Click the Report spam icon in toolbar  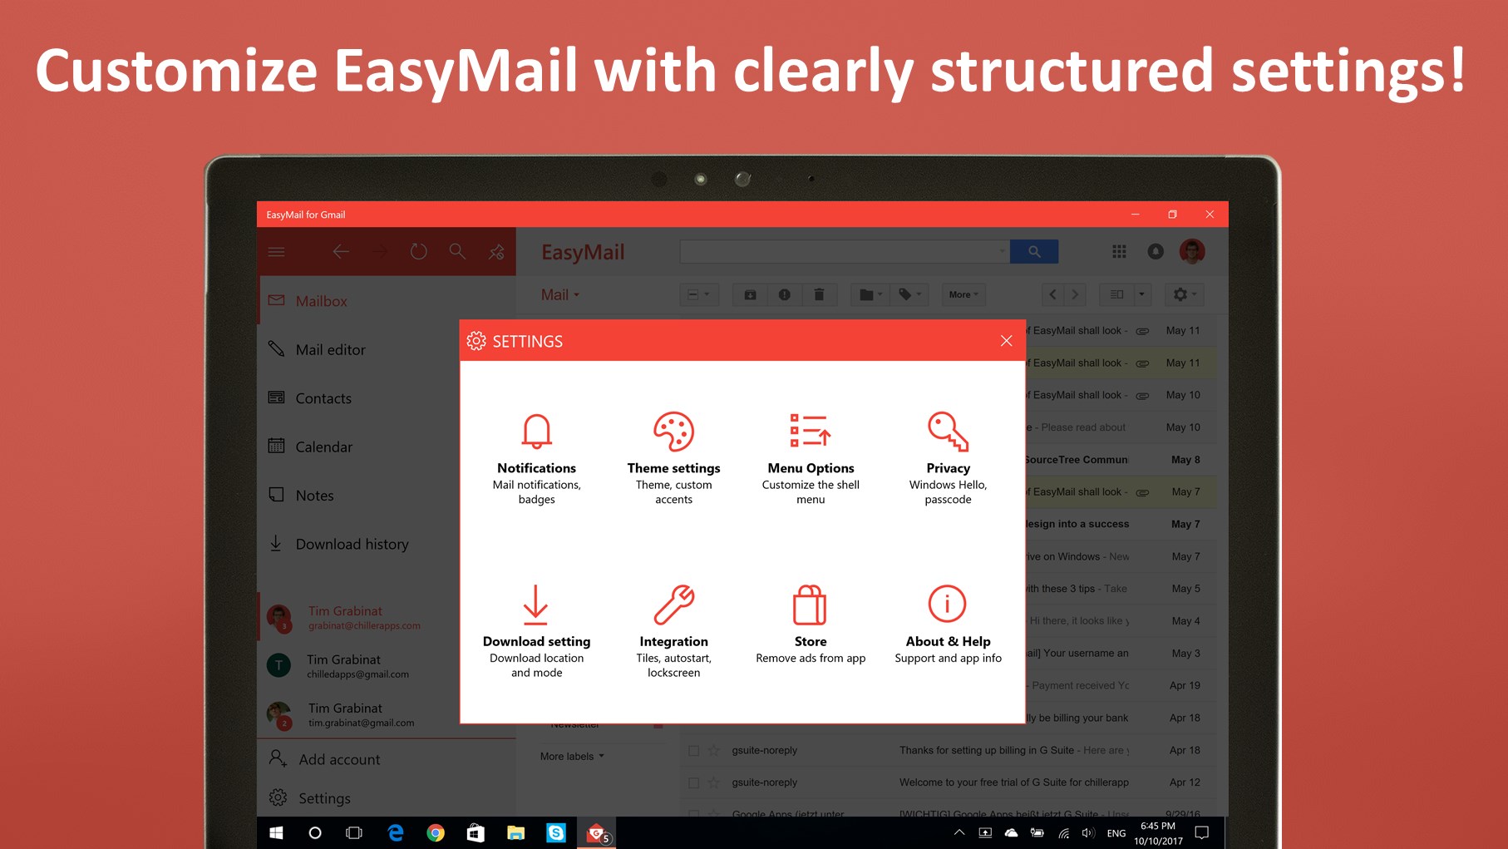[784, 294]
